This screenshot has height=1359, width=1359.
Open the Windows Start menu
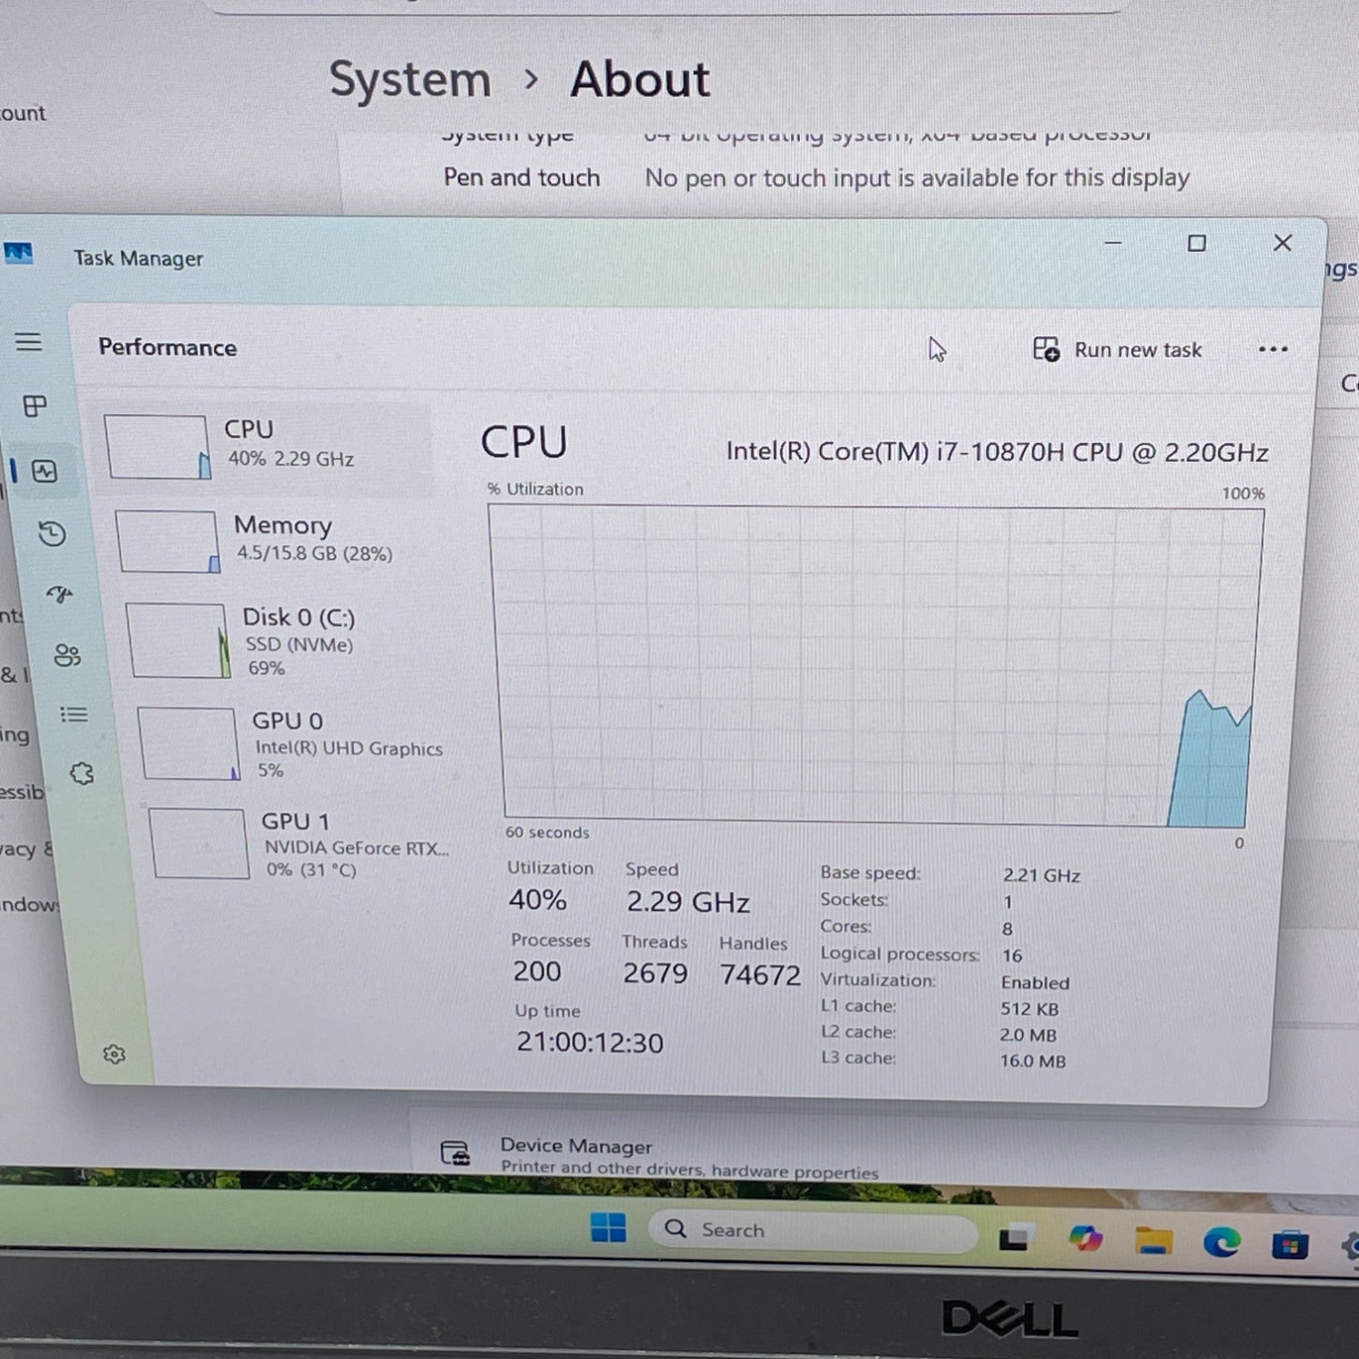tap(608, 1229)
